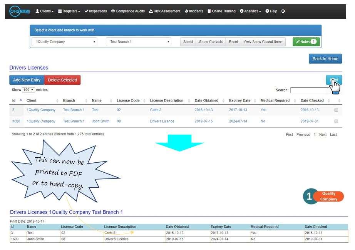Click the Add New Entry button

pyautogui.click(x=27, y=80)
